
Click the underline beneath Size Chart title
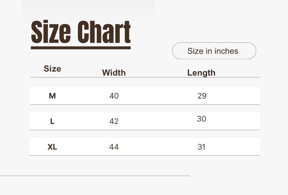point(81,48)
